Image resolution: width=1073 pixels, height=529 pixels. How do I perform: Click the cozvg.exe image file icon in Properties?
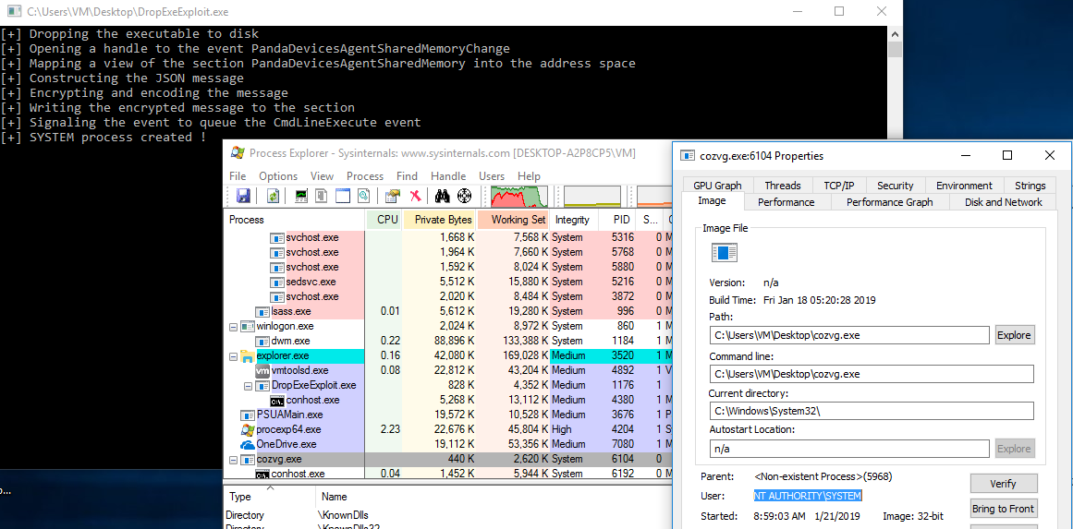[x=725, y=254]
